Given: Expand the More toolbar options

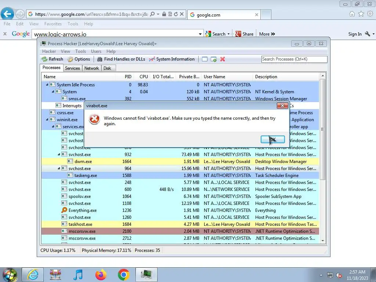Looking at the screenshot, I should pos(267,34).
